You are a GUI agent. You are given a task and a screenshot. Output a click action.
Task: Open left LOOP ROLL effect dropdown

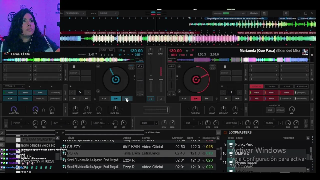(101, 123)
